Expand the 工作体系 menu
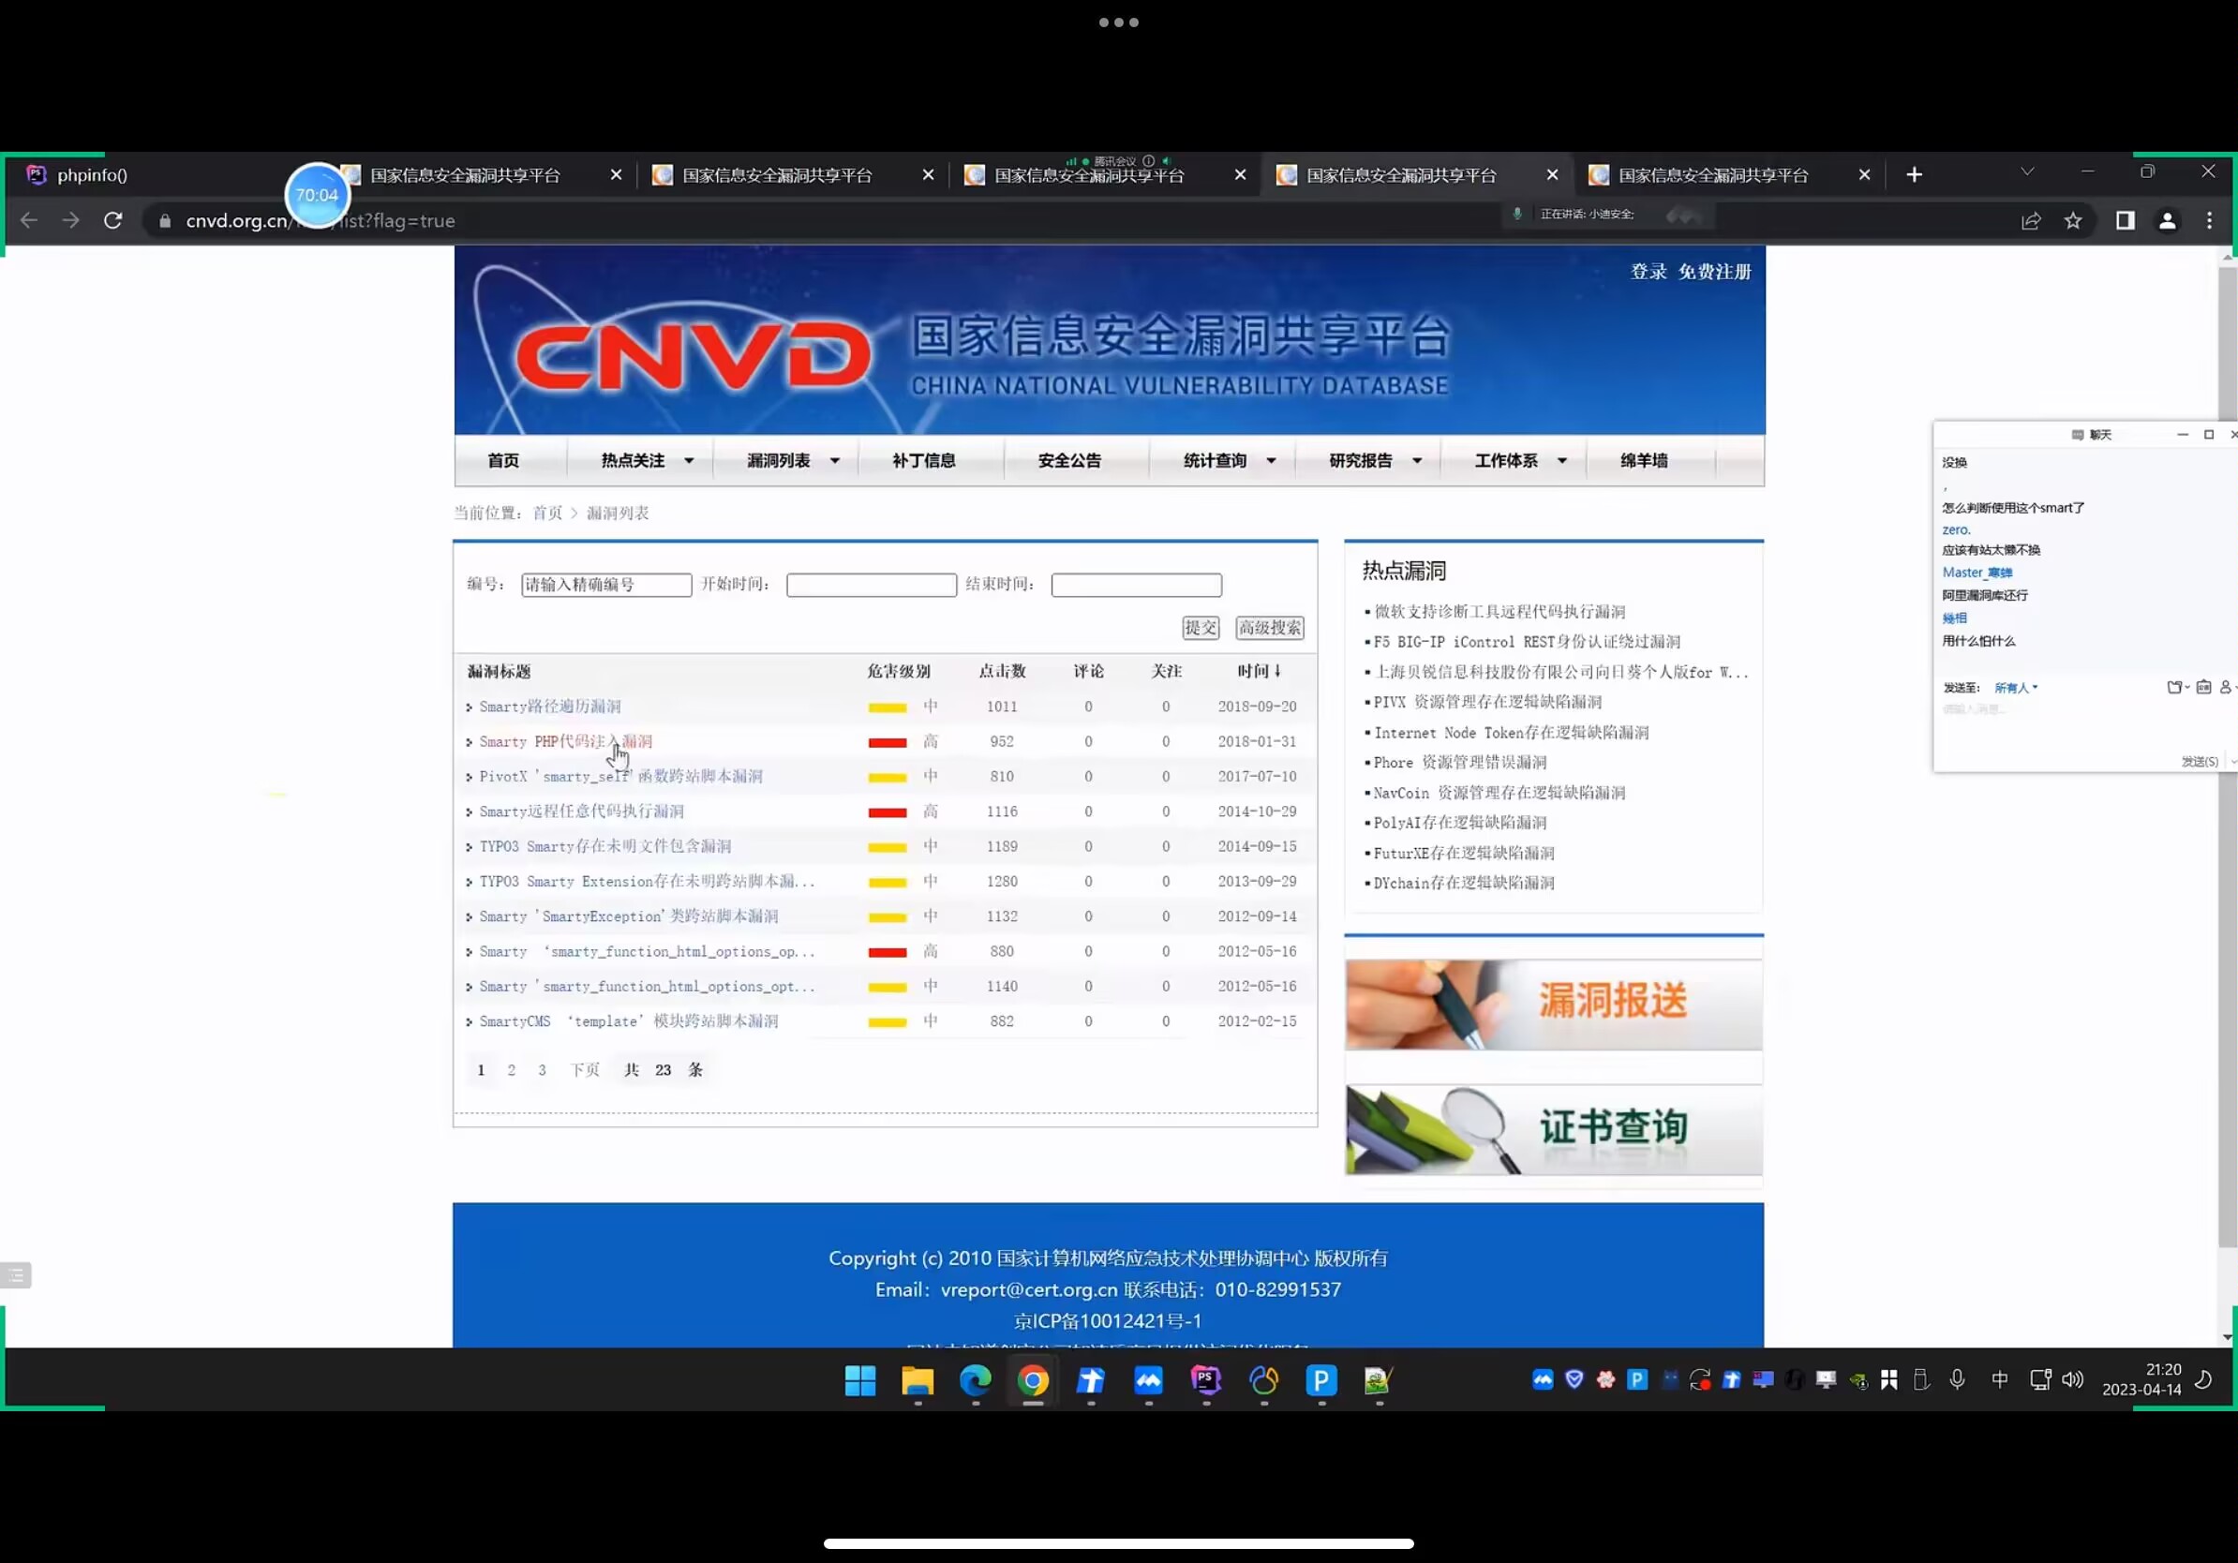The height and width of the screenshot is (1563, 2238). coord(1521,460)
